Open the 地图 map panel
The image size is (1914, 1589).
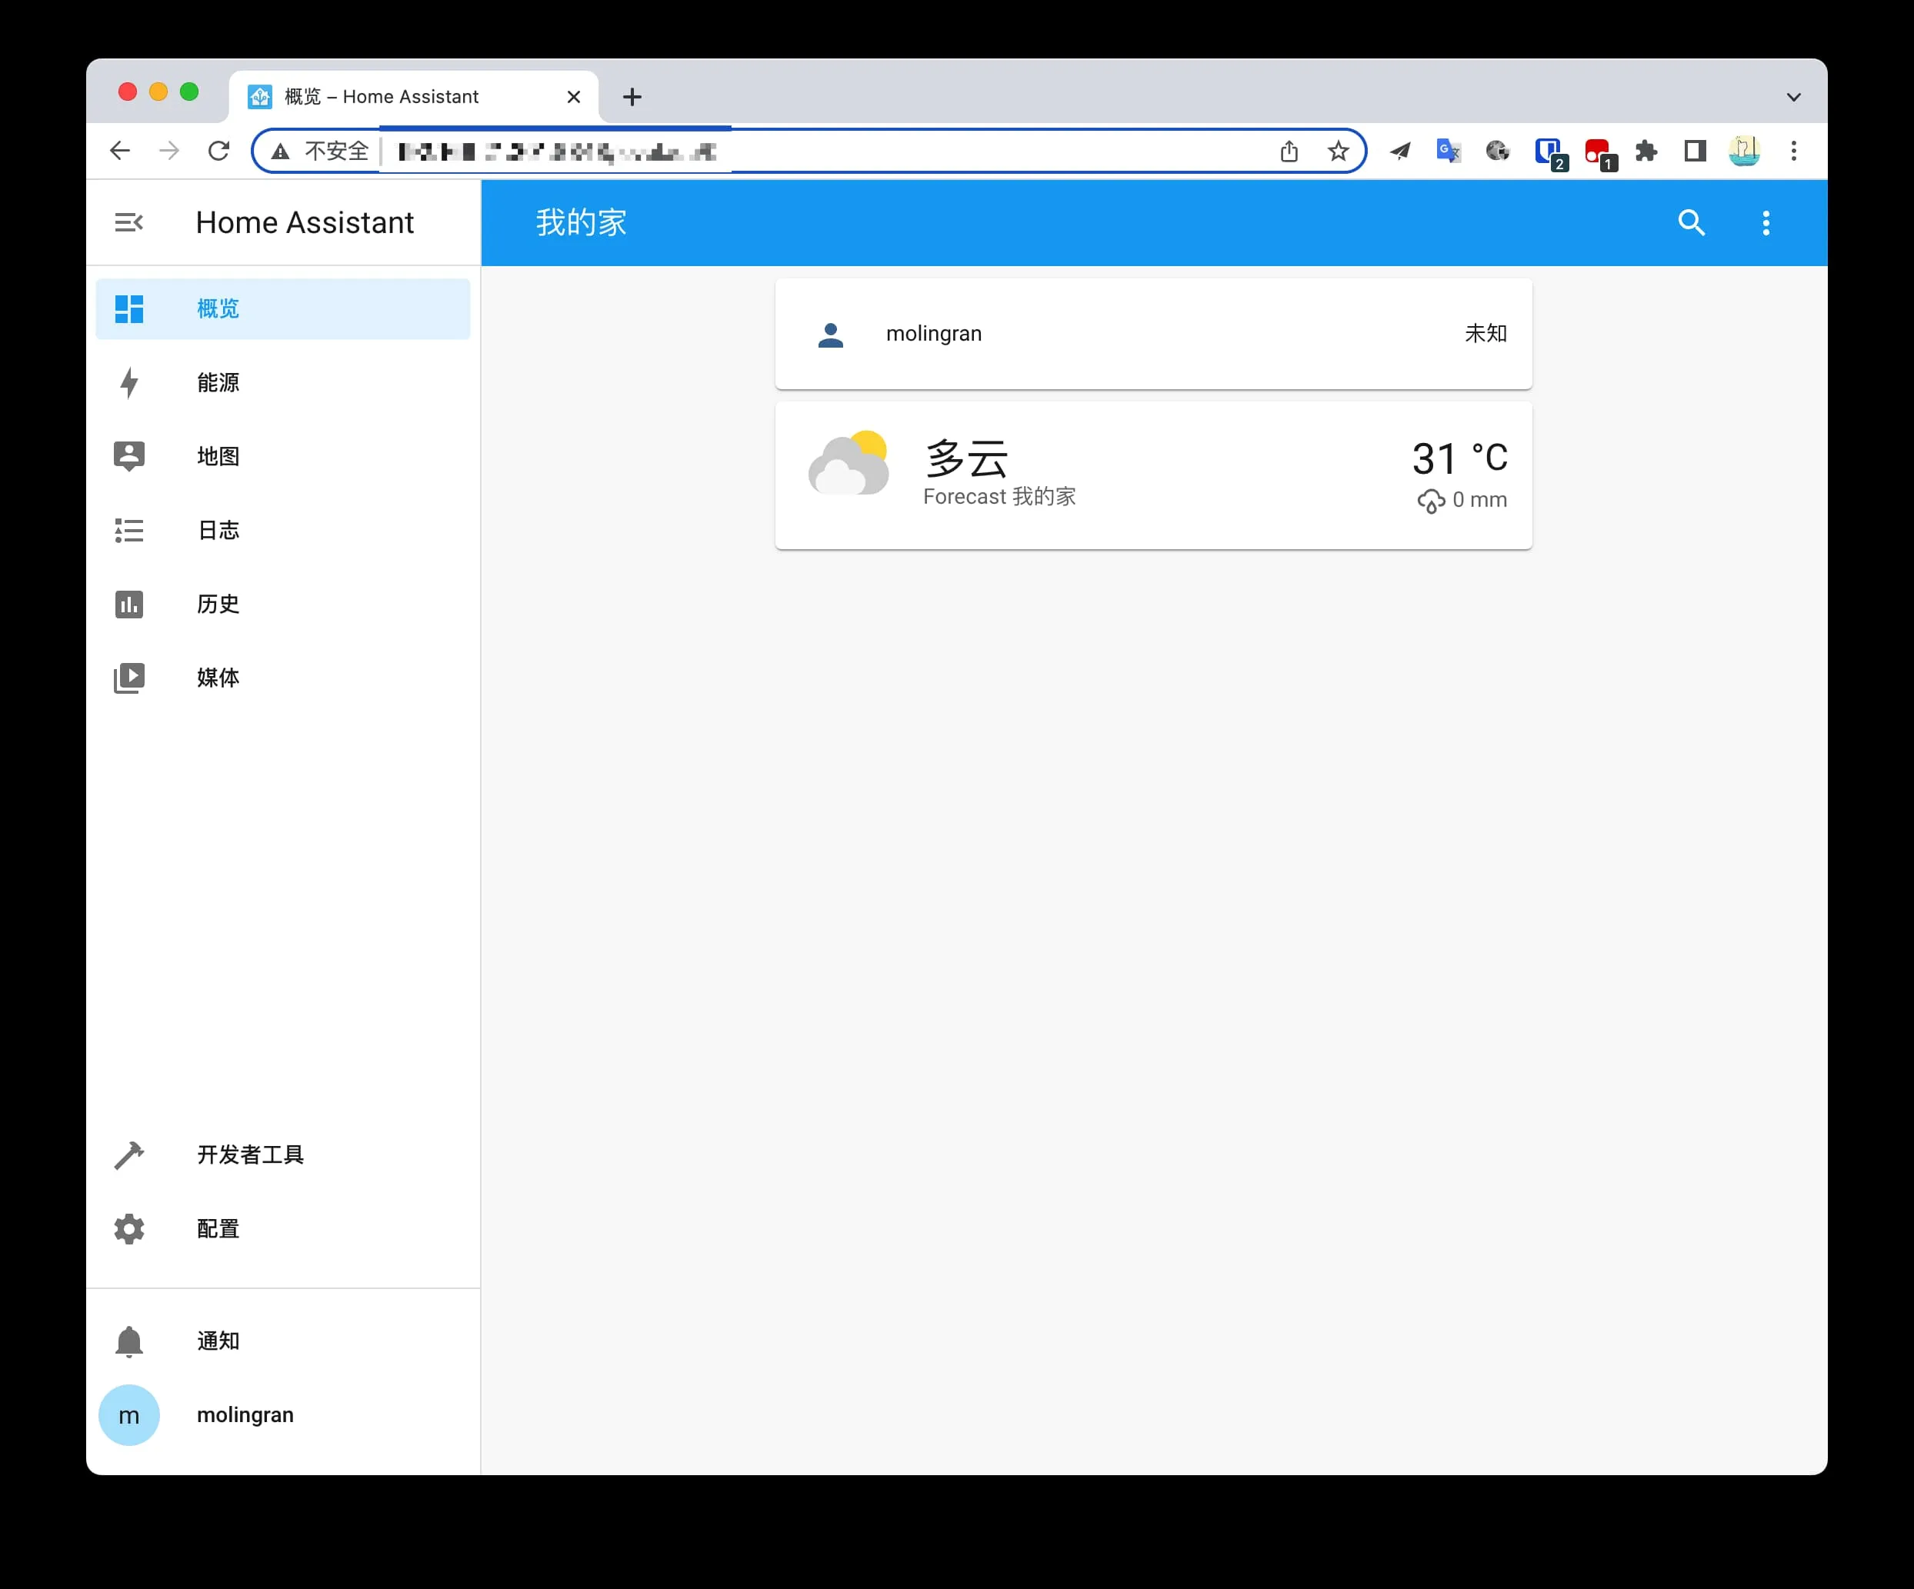coord(218,455)
